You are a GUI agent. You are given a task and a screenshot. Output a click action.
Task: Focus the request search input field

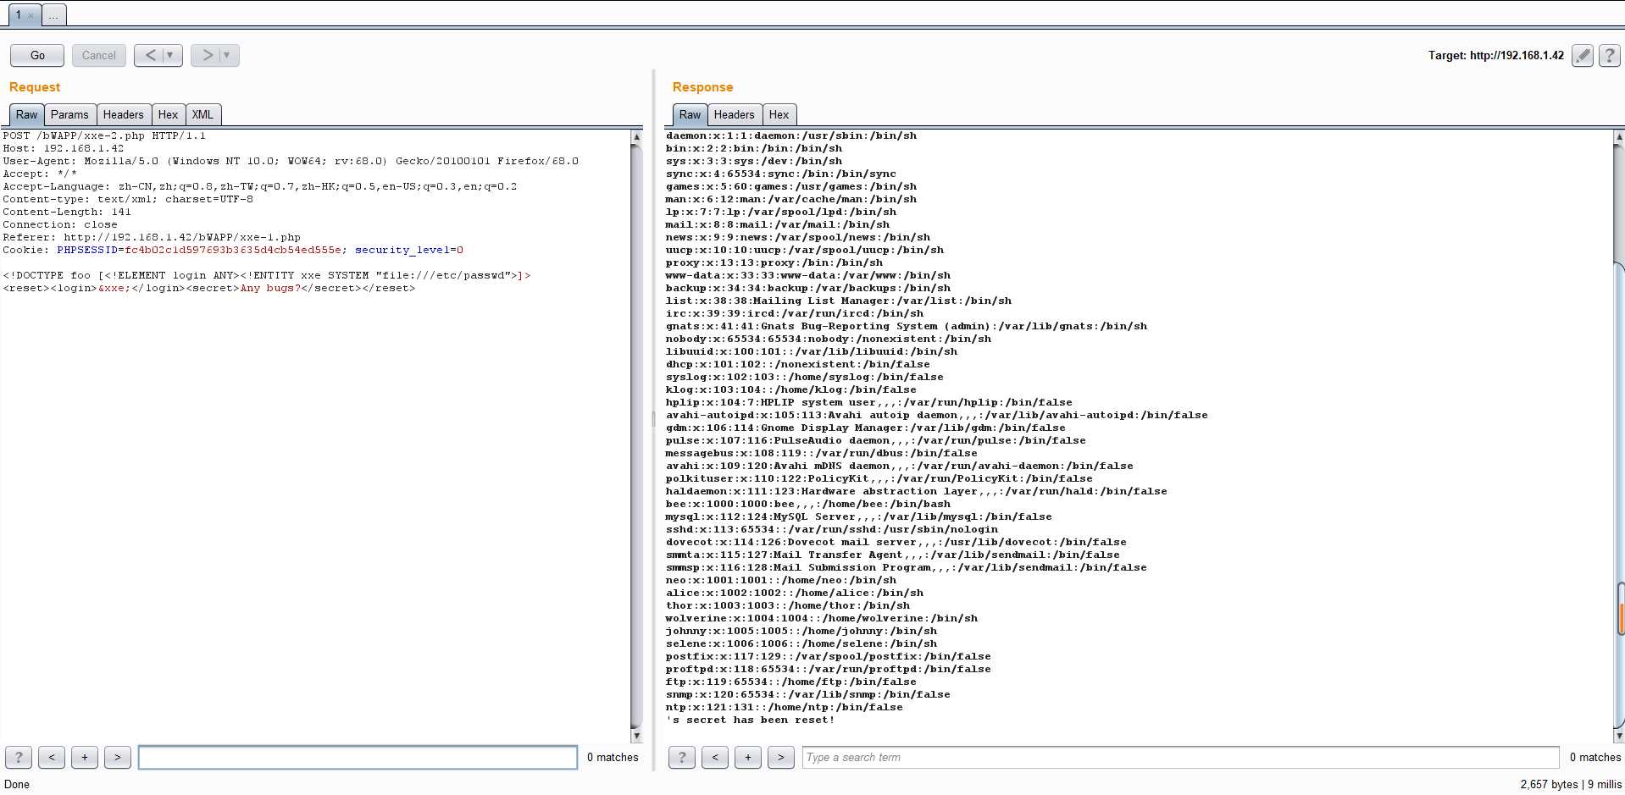click(x=358, y=757)
